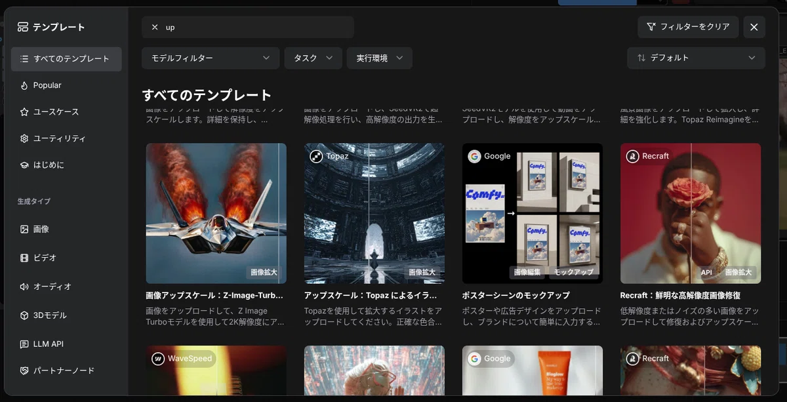Click the モックアップ tag on the poster card
The image size is (787, 402).
tap(573, 271)
